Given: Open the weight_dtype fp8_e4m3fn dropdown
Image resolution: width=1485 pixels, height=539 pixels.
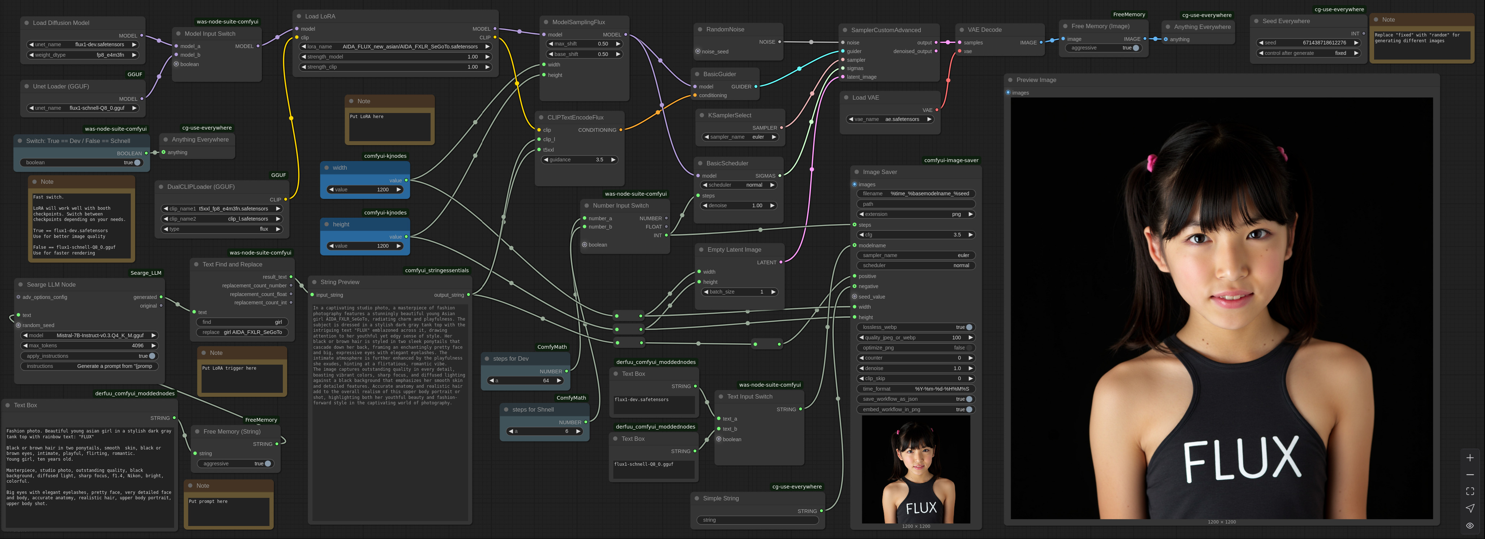Looking at the screenshot, I should click(x=83, y=55).
